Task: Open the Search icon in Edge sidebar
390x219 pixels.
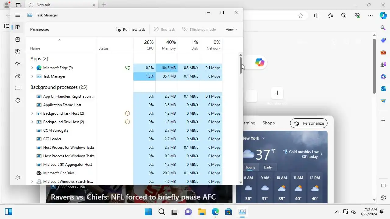Action: point(383,28)
